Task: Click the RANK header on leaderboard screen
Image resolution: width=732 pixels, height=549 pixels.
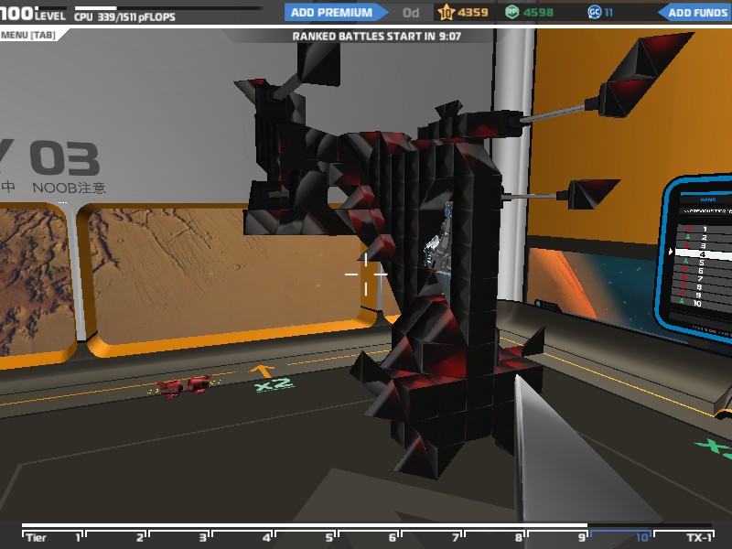Action: [x=708, y=199]
